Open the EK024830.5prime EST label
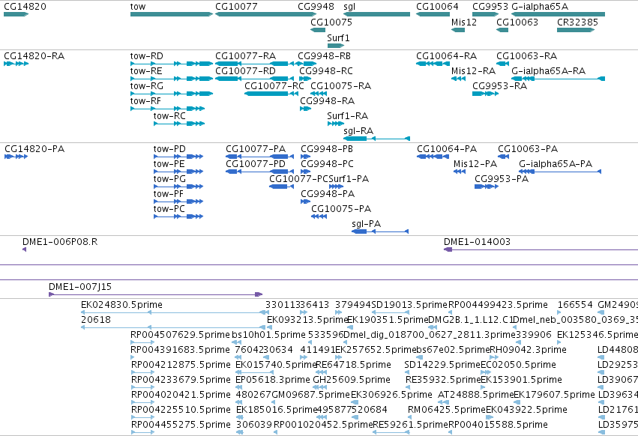The height and width of the screenshot is (436, 638). coord(121,305)
